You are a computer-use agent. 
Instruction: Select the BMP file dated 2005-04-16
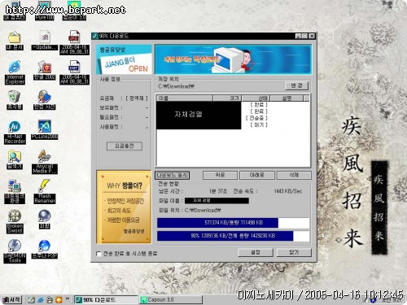click(x=74, y=72)
